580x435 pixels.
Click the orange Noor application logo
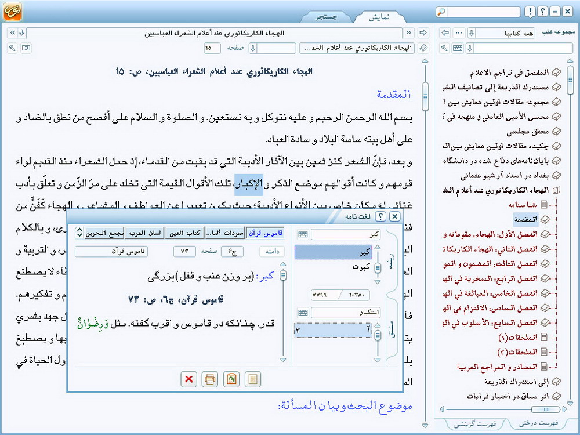pos(12,11)
